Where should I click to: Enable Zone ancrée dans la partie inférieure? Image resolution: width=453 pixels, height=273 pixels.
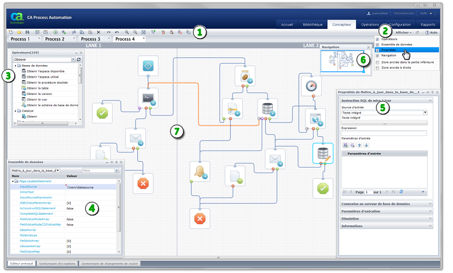(377, 63)
